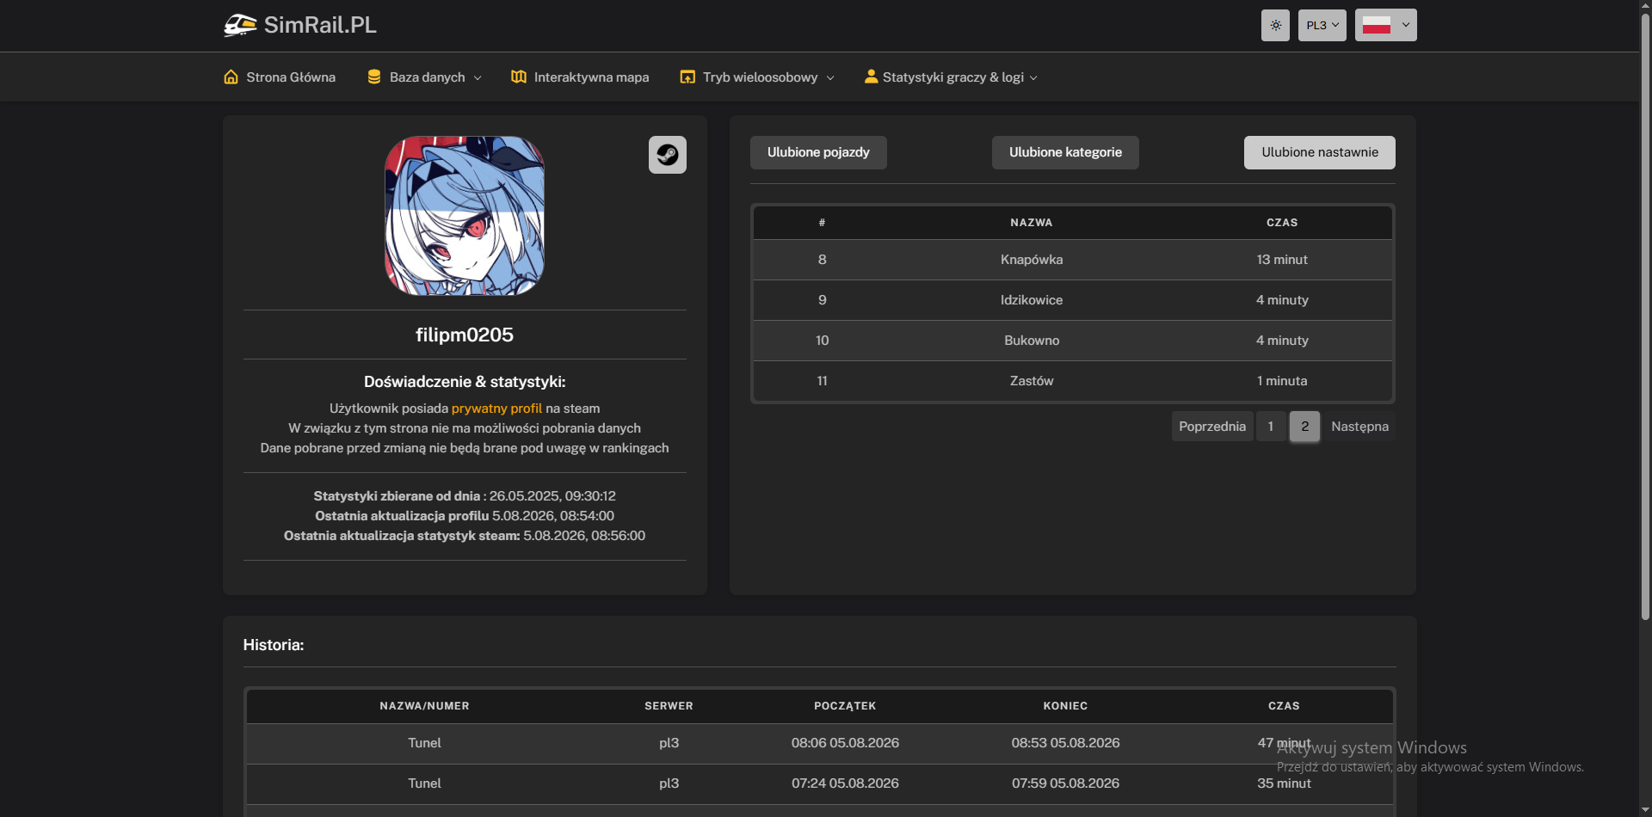Click the Następna pagination button
Image resolution: width=1652 pixels, height=817 pixels.
click(1359, 427)
